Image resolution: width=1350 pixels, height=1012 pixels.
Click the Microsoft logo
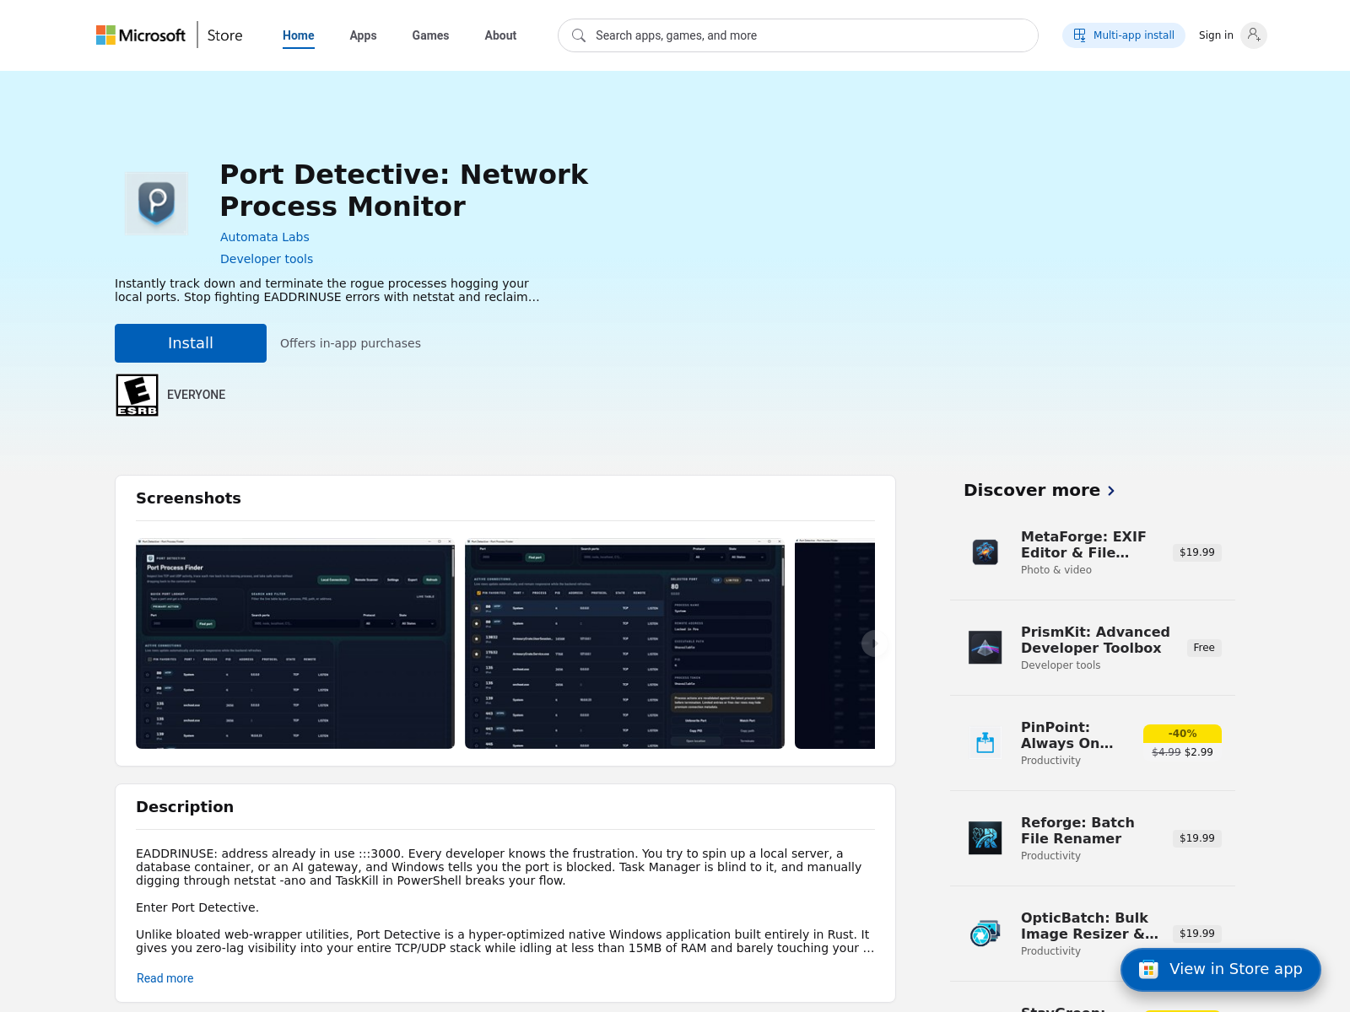coord(140,35)
